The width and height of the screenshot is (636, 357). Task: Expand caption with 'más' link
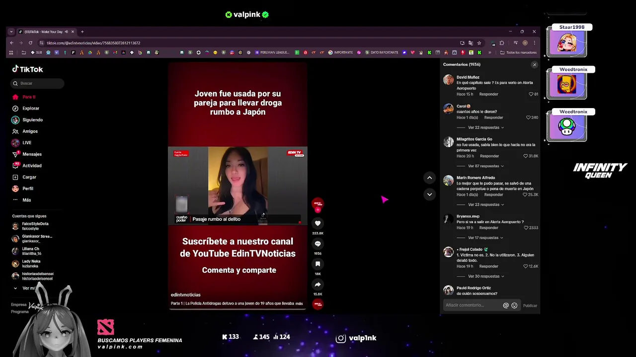[299, 303]
